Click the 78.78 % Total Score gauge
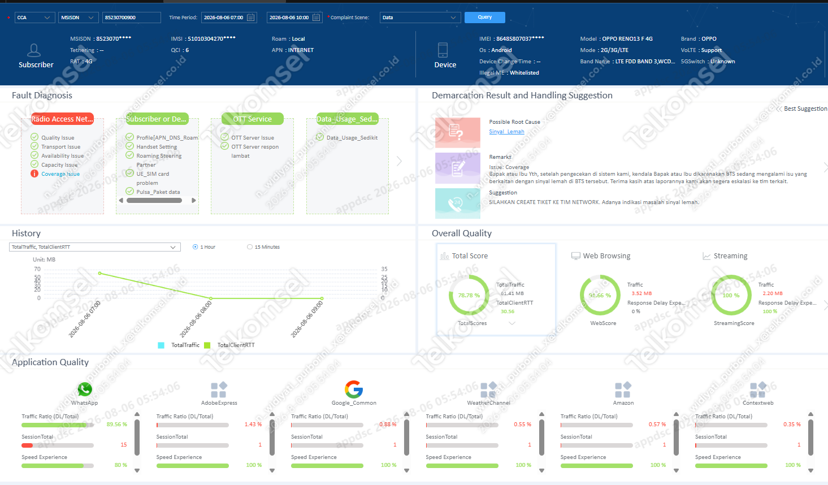This screenshot has height=485, width=828. pyautogui.click(x=469, y=295)
